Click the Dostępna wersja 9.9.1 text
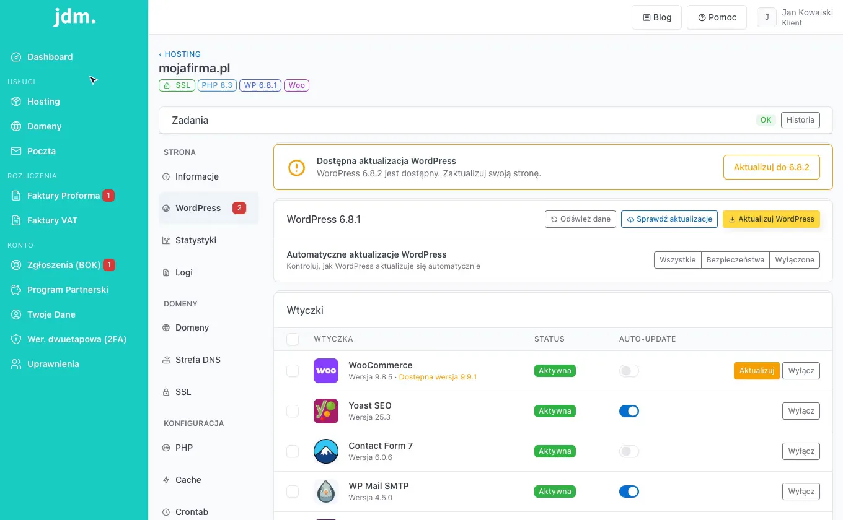 tap(438, 377)
